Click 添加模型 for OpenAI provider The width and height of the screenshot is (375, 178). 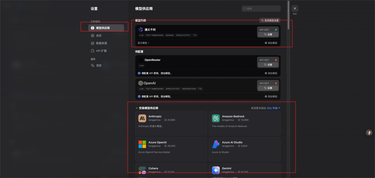pos(271,96)
